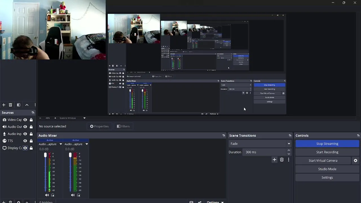Remove scene using the trash icon above Sources
361x203 pixels.
coord(10,105)
